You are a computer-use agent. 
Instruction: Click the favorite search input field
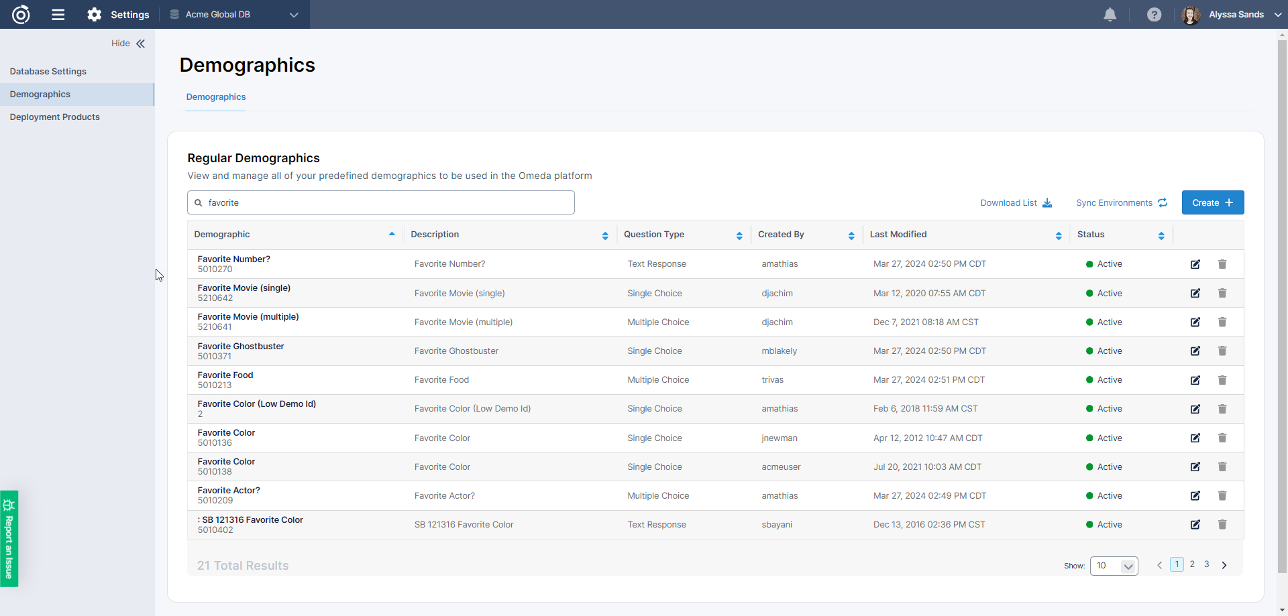pos(381,202)
